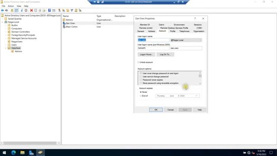The image size is (277, 156).
Task: Click the Refresh toolbar icon
Action: [40, 10]
